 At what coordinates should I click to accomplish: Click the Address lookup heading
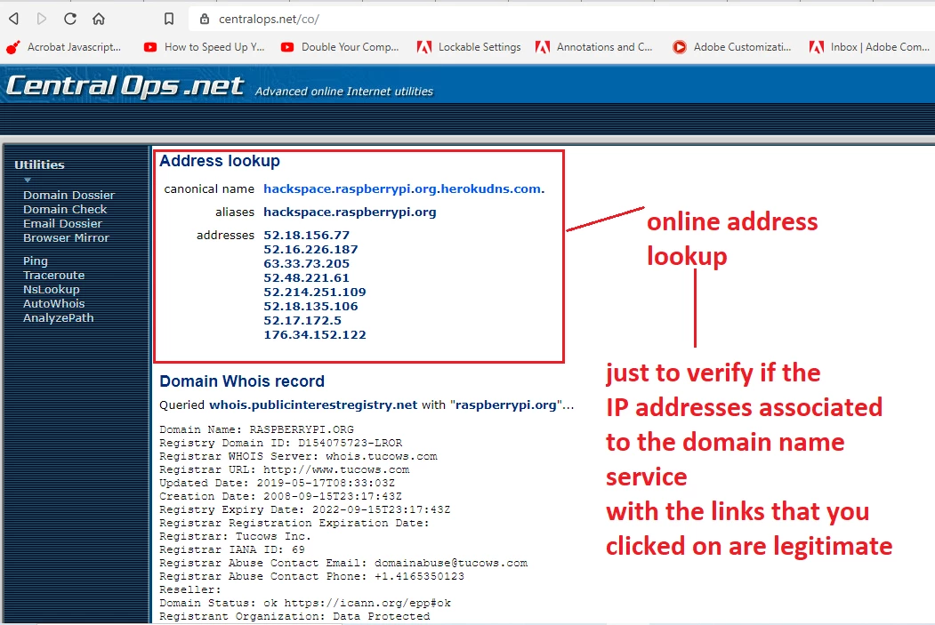220,161
